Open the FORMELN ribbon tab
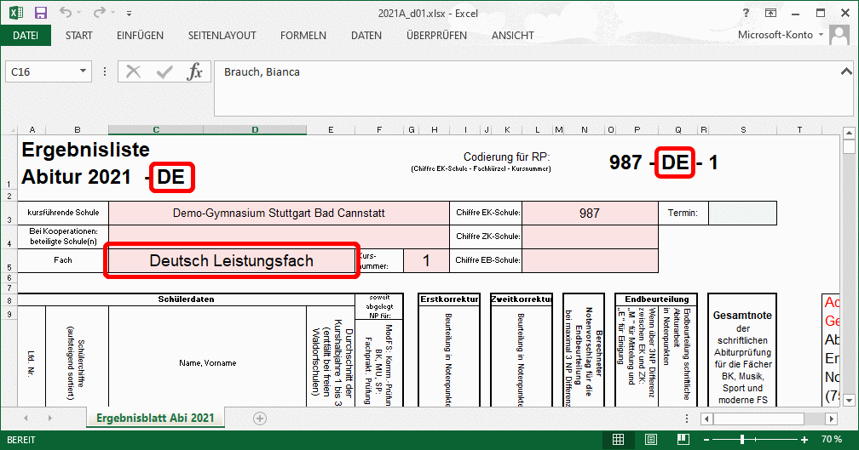Image resolution: width=859 pixels, height=450 pixels. point(303,35)
